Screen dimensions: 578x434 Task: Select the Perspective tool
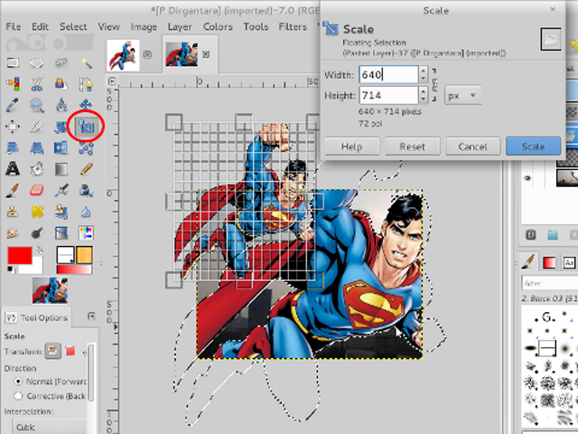click(x=36, y=148)
